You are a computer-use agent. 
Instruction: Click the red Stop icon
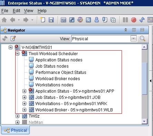[134, 20]
